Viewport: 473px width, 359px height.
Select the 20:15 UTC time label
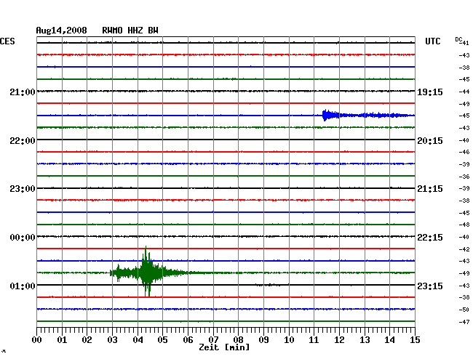tap(430, 141)
